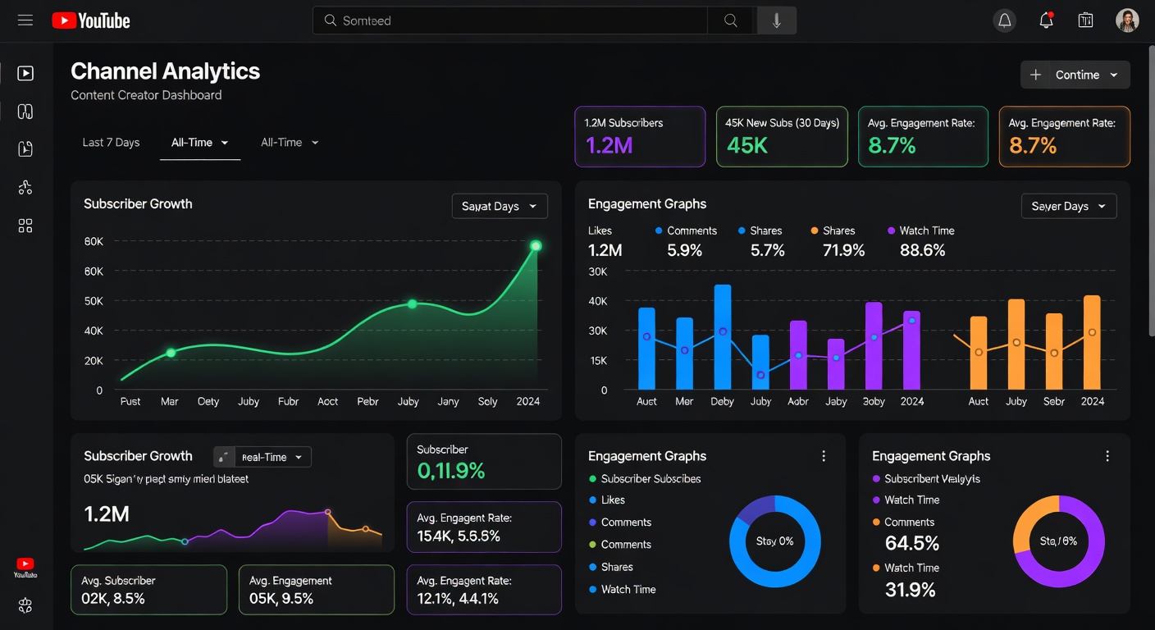The height and width of the screenshot is (630, 1155).
Task: Click the YouTube logo in the header
Action: point(91,21)
